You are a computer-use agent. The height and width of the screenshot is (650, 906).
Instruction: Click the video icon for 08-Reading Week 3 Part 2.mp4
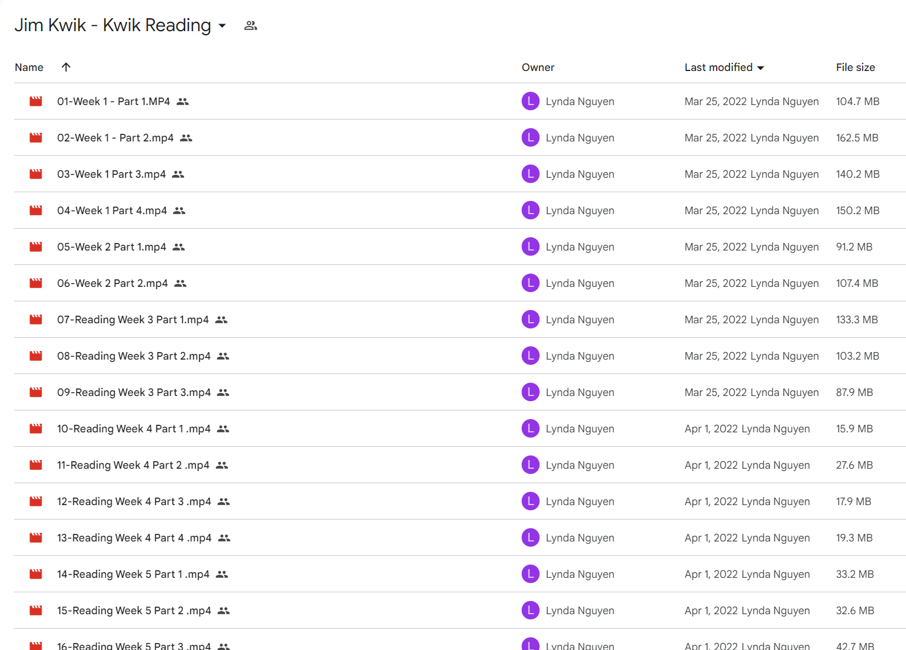point(36,356)
